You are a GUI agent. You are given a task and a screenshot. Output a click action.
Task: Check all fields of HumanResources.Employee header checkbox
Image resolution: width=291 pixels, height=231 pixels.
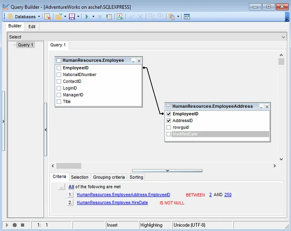[x=59, y=61]
